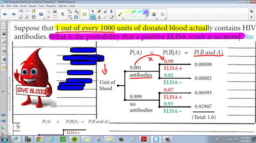
Task: Pick the thin magenta highlighter preset
Action: coord(146,17)
